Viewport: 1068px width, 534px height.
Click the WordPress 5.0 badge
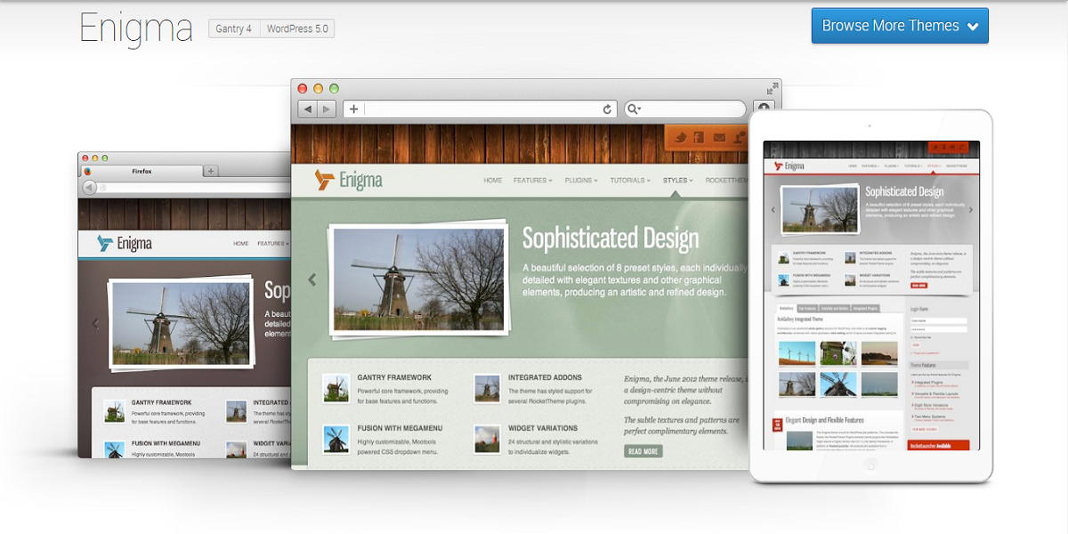click(x=297, y=28)
